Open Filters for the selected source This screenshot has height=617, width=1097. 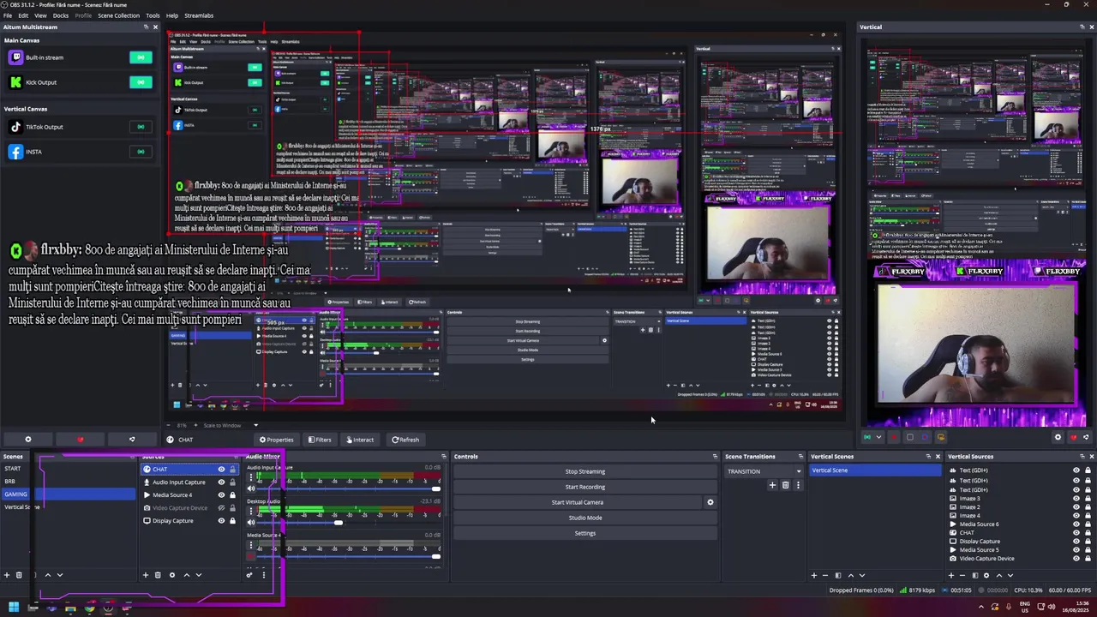point(320,440)
